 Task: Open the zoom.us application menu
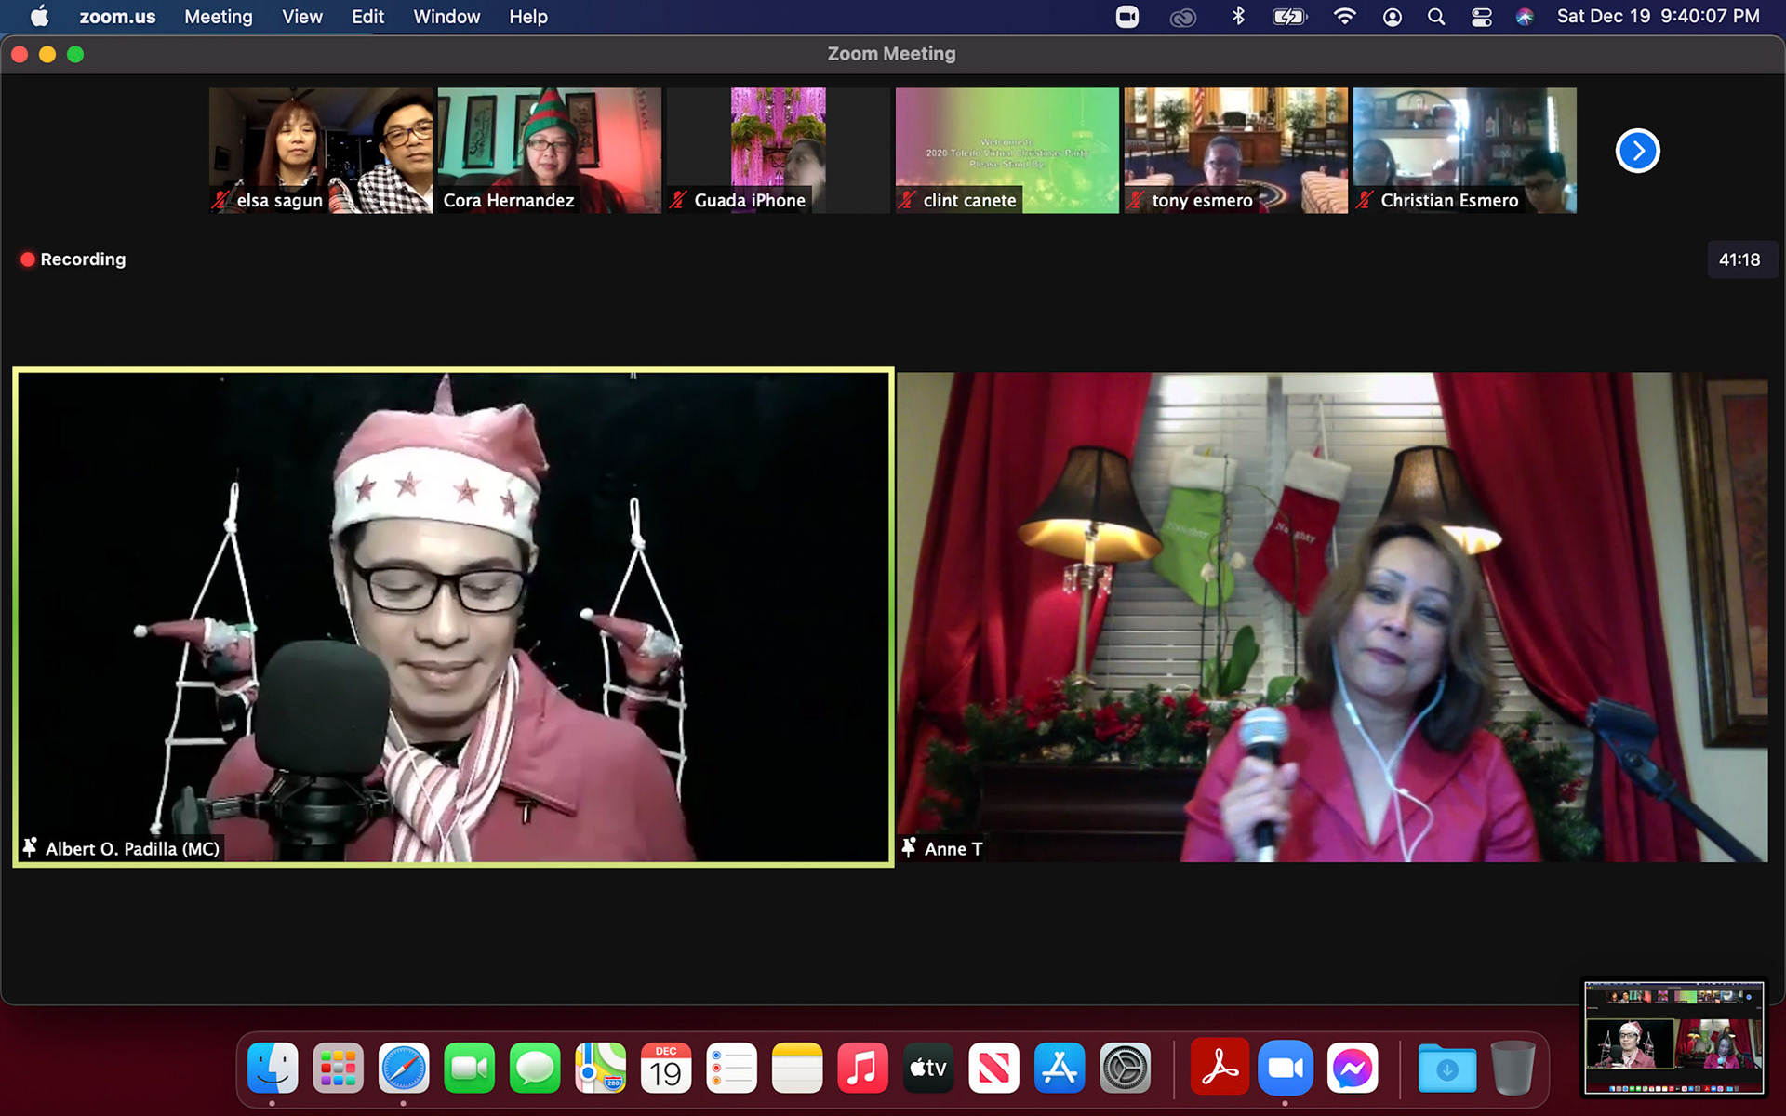point(117,17)
